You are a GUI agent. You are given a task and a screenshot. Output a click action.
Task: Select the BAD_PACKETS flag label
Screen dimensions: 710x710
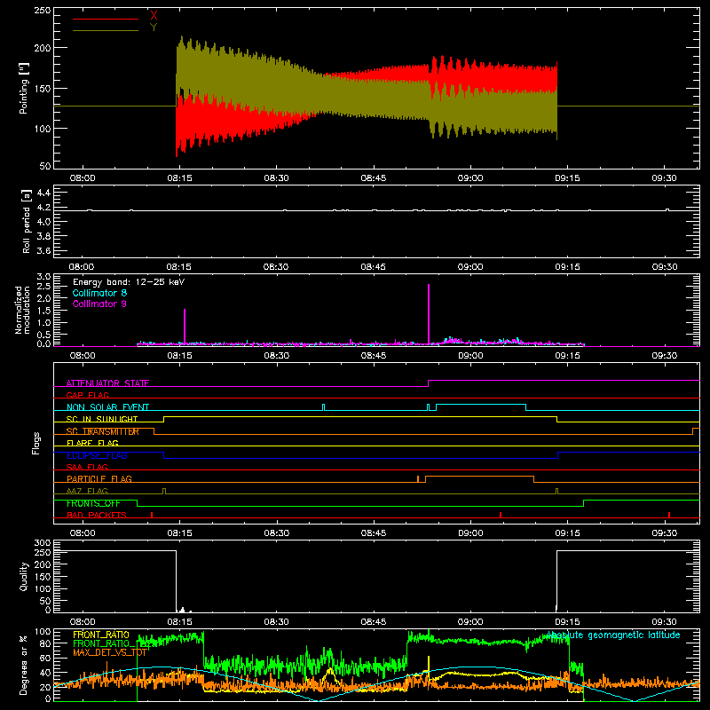(x=97, y=515)
